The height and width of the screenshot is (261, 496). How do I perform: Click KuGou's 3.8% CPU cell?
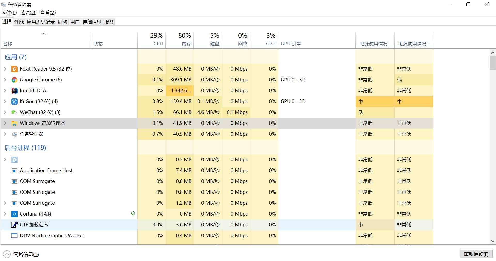[x=152, y=102]
